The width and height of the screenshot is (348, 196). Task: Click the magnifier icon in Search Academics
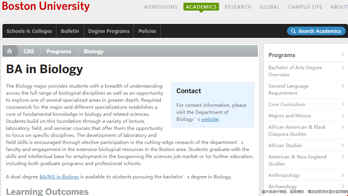(293, 31)
